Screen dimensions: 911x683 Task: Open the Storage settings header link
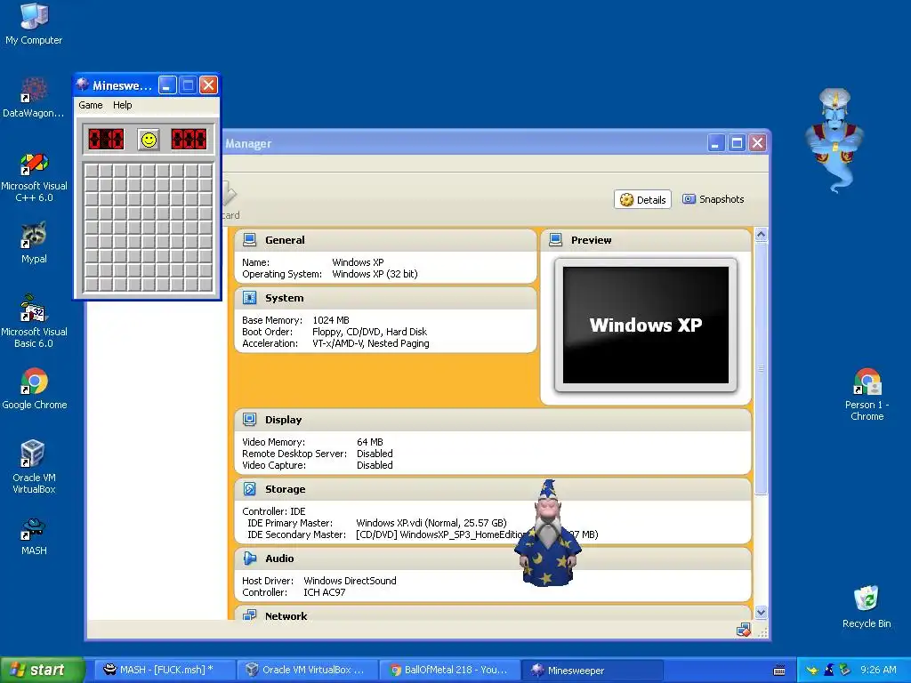point(286,489)
